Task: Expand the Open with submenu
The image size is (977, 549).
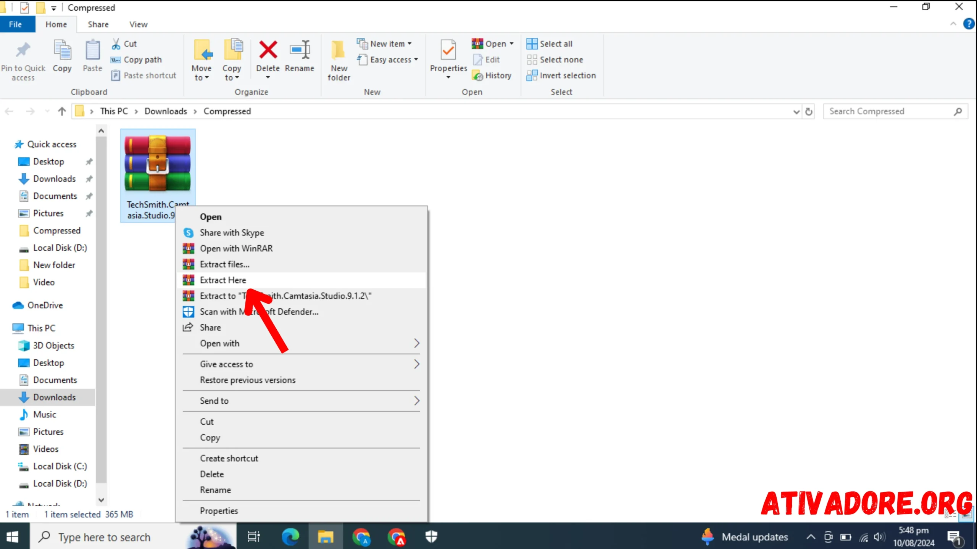Action: click(x=301, y=343)
